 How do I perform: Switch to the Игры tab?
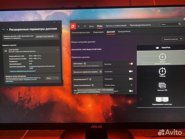pyautogui.click(x=100, y=26)
